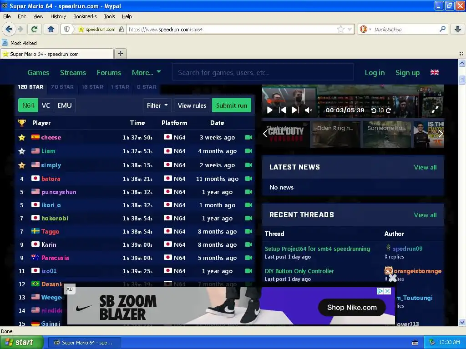Select the VC platform toggle
The width and height of the screenshot is (466, 349).
coord(46,105)
